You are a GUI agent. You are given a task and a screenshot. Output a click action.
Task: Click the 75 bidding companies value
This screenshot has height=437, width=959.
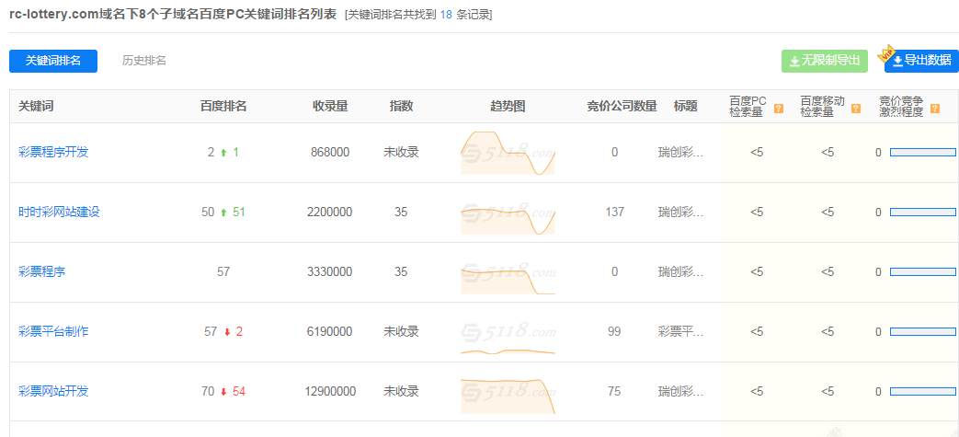pos(615,391)
